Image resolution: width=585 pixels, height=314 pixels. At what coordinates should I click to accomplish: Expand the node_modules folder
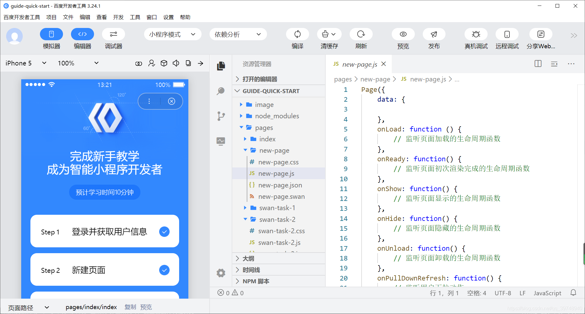[276, 116]
